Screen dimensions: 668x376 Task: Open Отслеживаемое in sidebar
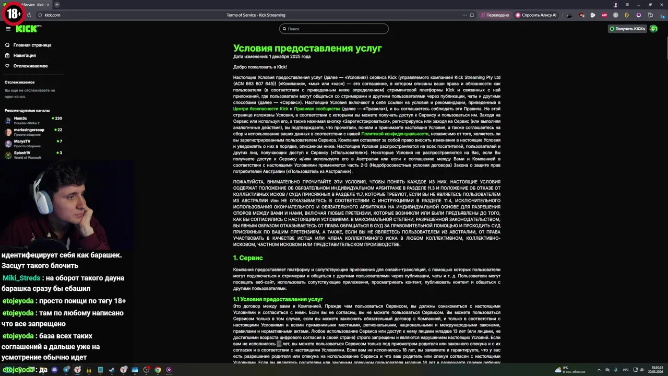tap(30, 66)
